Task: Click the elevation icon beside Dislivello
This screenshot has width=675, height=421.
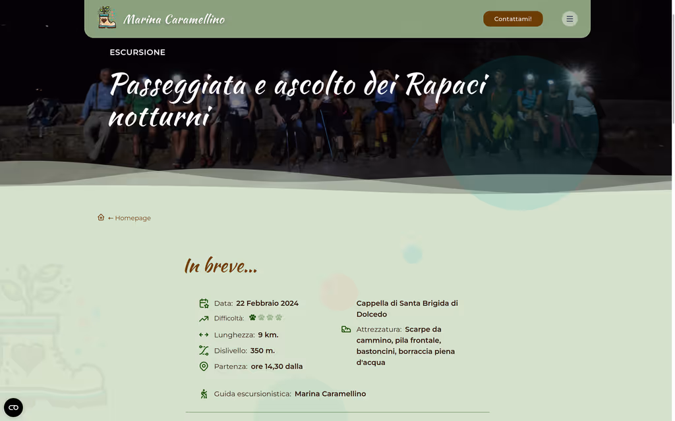Action: [x=204, y=350]
